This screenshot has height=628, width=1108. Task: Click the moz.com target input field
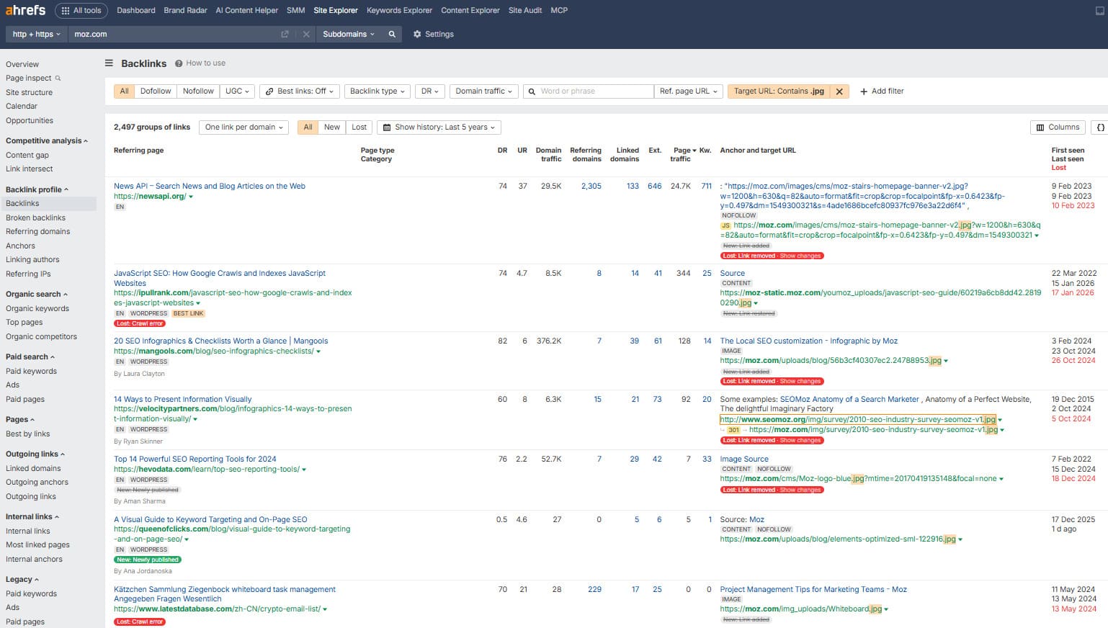tap(144, 34)
